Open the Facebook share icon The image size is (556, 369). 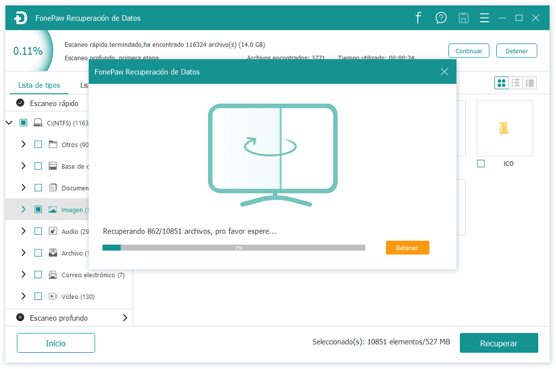[x=419, y=18]
